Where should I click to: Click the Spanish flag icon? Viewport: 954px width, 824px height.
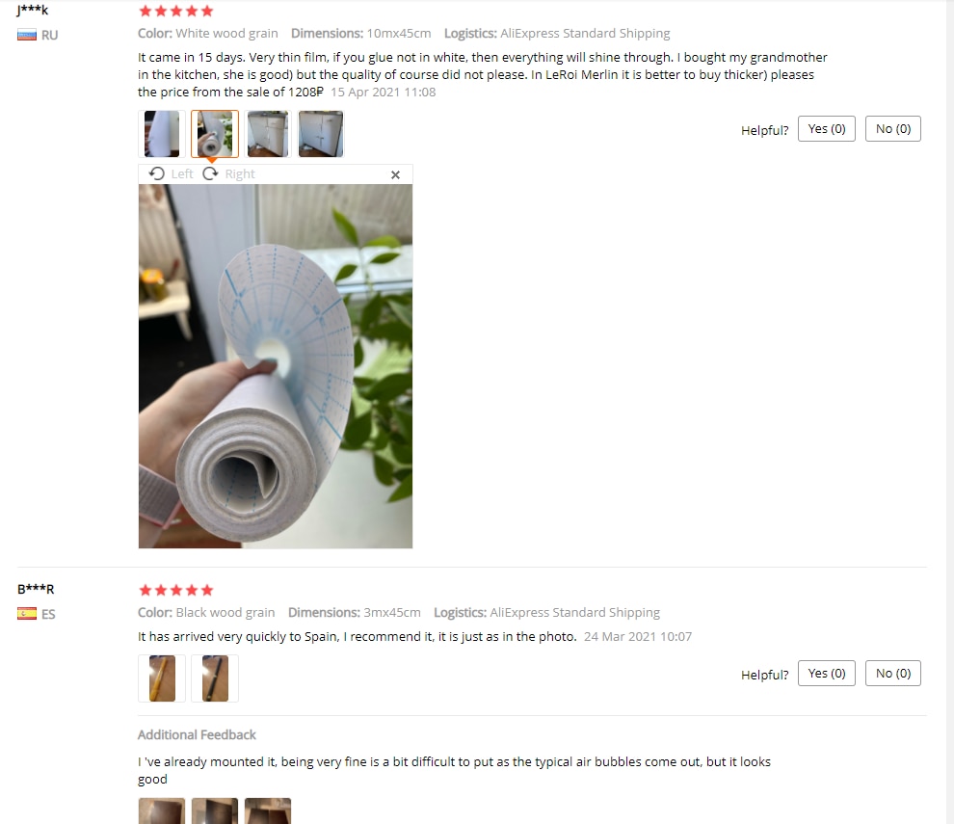(x=27, y=614)
